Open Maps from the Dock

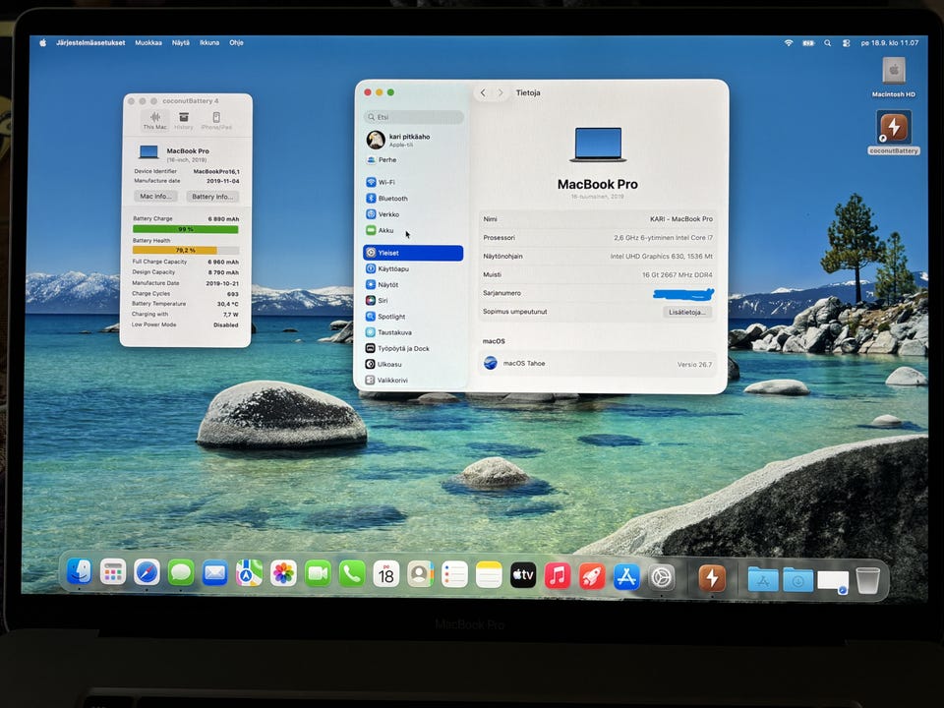[249, 573]
